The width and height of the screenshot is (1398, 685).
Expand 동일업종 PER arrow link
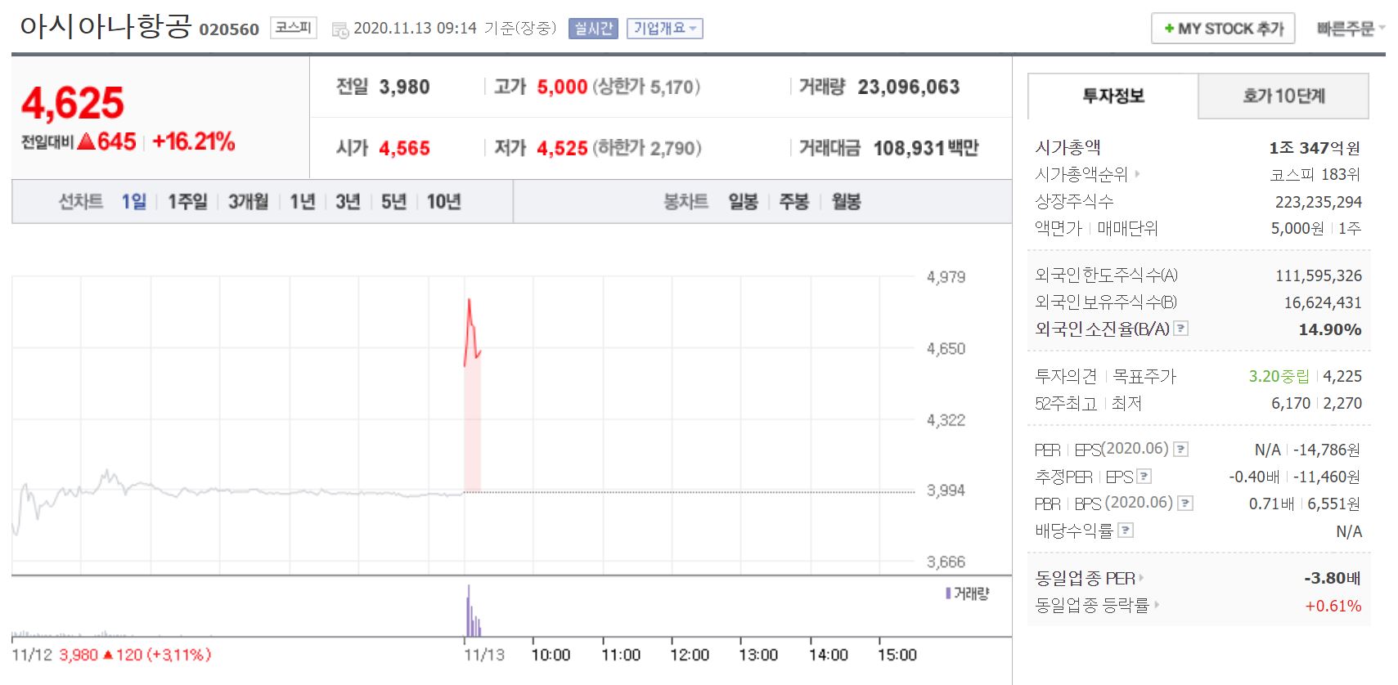(1141, 578)
